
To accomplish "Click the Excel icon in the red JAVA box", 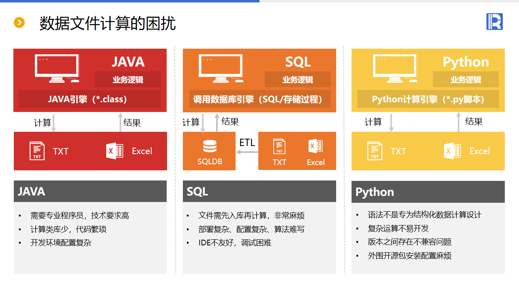I will [114, 151].
